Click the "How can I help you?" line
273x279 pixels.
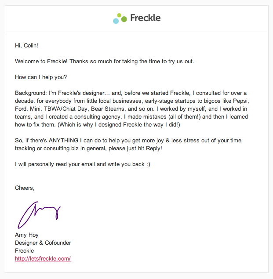pos(41,77)
